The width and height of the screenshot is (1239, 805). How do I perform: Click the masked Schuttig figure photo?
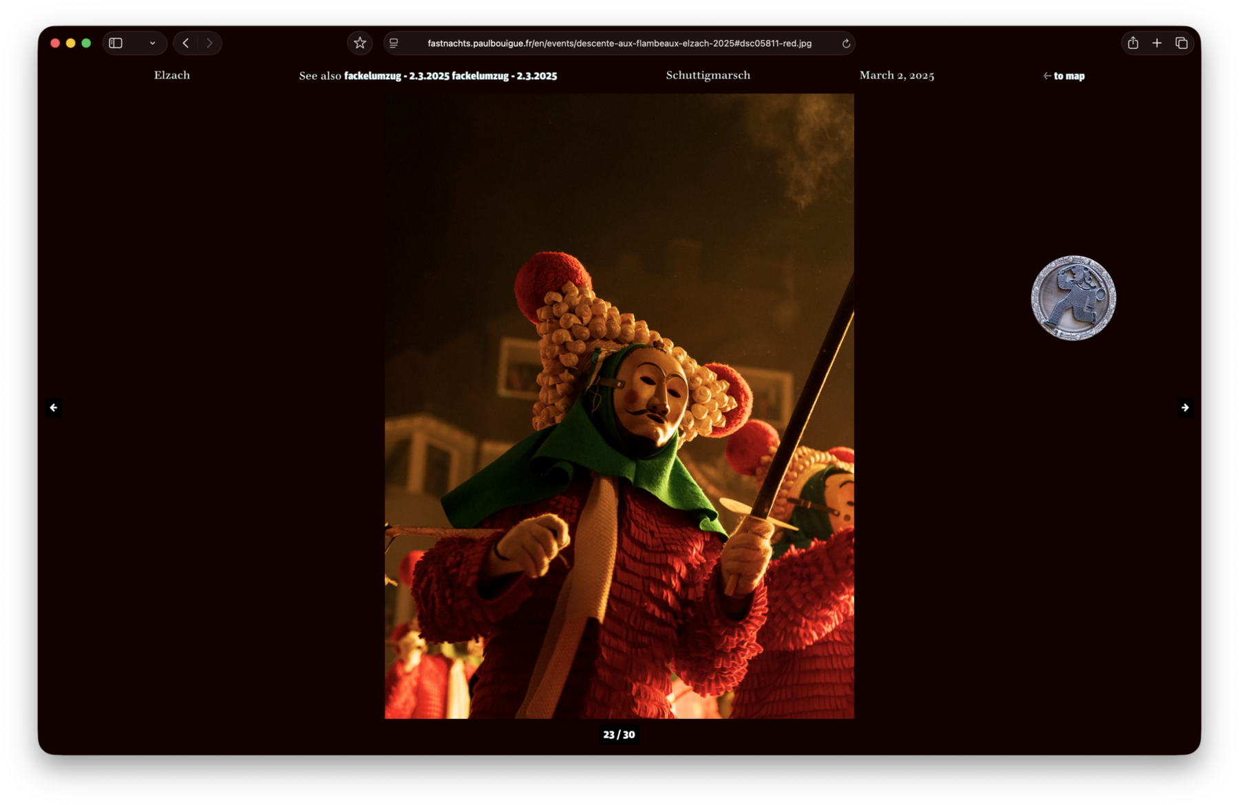tap(619, 406)
